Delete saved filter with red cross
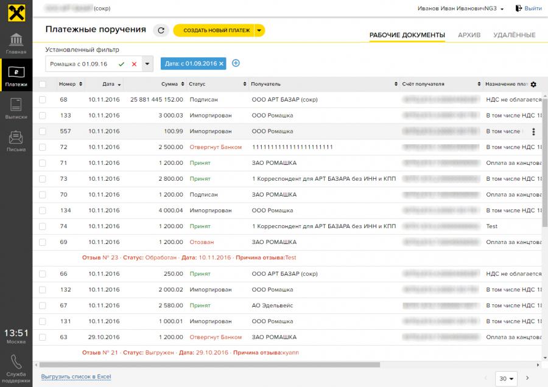548x387 pixels. click(134, 64)
